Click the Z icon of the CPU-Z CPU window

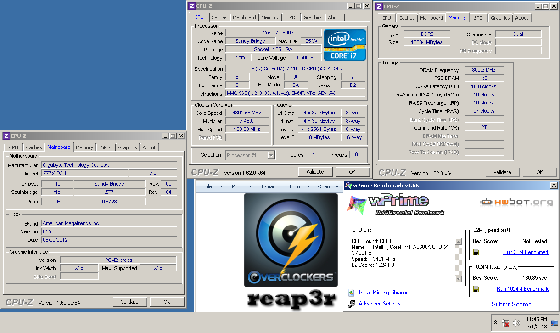coord(191,6)
